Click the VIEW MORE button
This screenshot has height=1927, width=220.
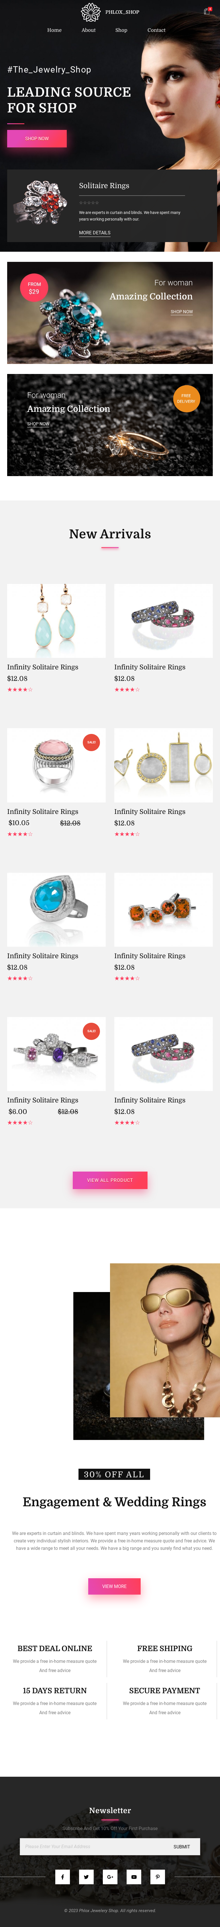point(115,1586)
